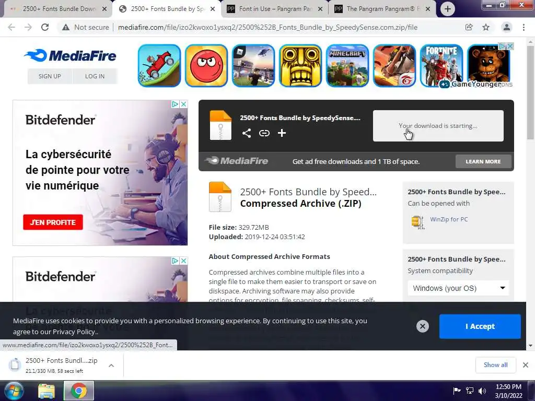The width and height of the screenshot is (535, 401).
Task: Open the Windows Start menu orb
Action: [x=13, y=391]
